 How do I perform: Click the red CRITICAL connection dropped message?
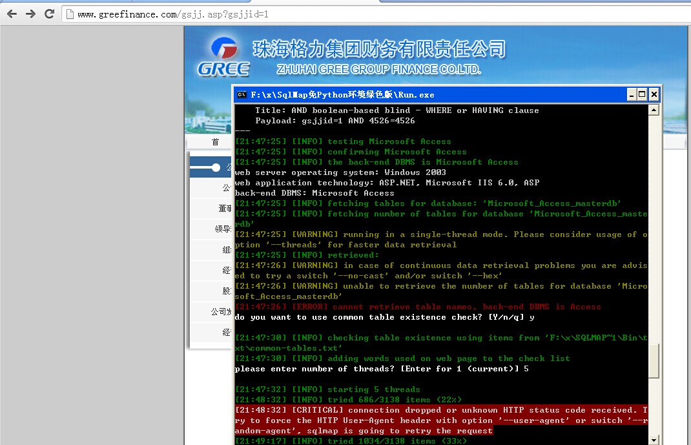441,420
